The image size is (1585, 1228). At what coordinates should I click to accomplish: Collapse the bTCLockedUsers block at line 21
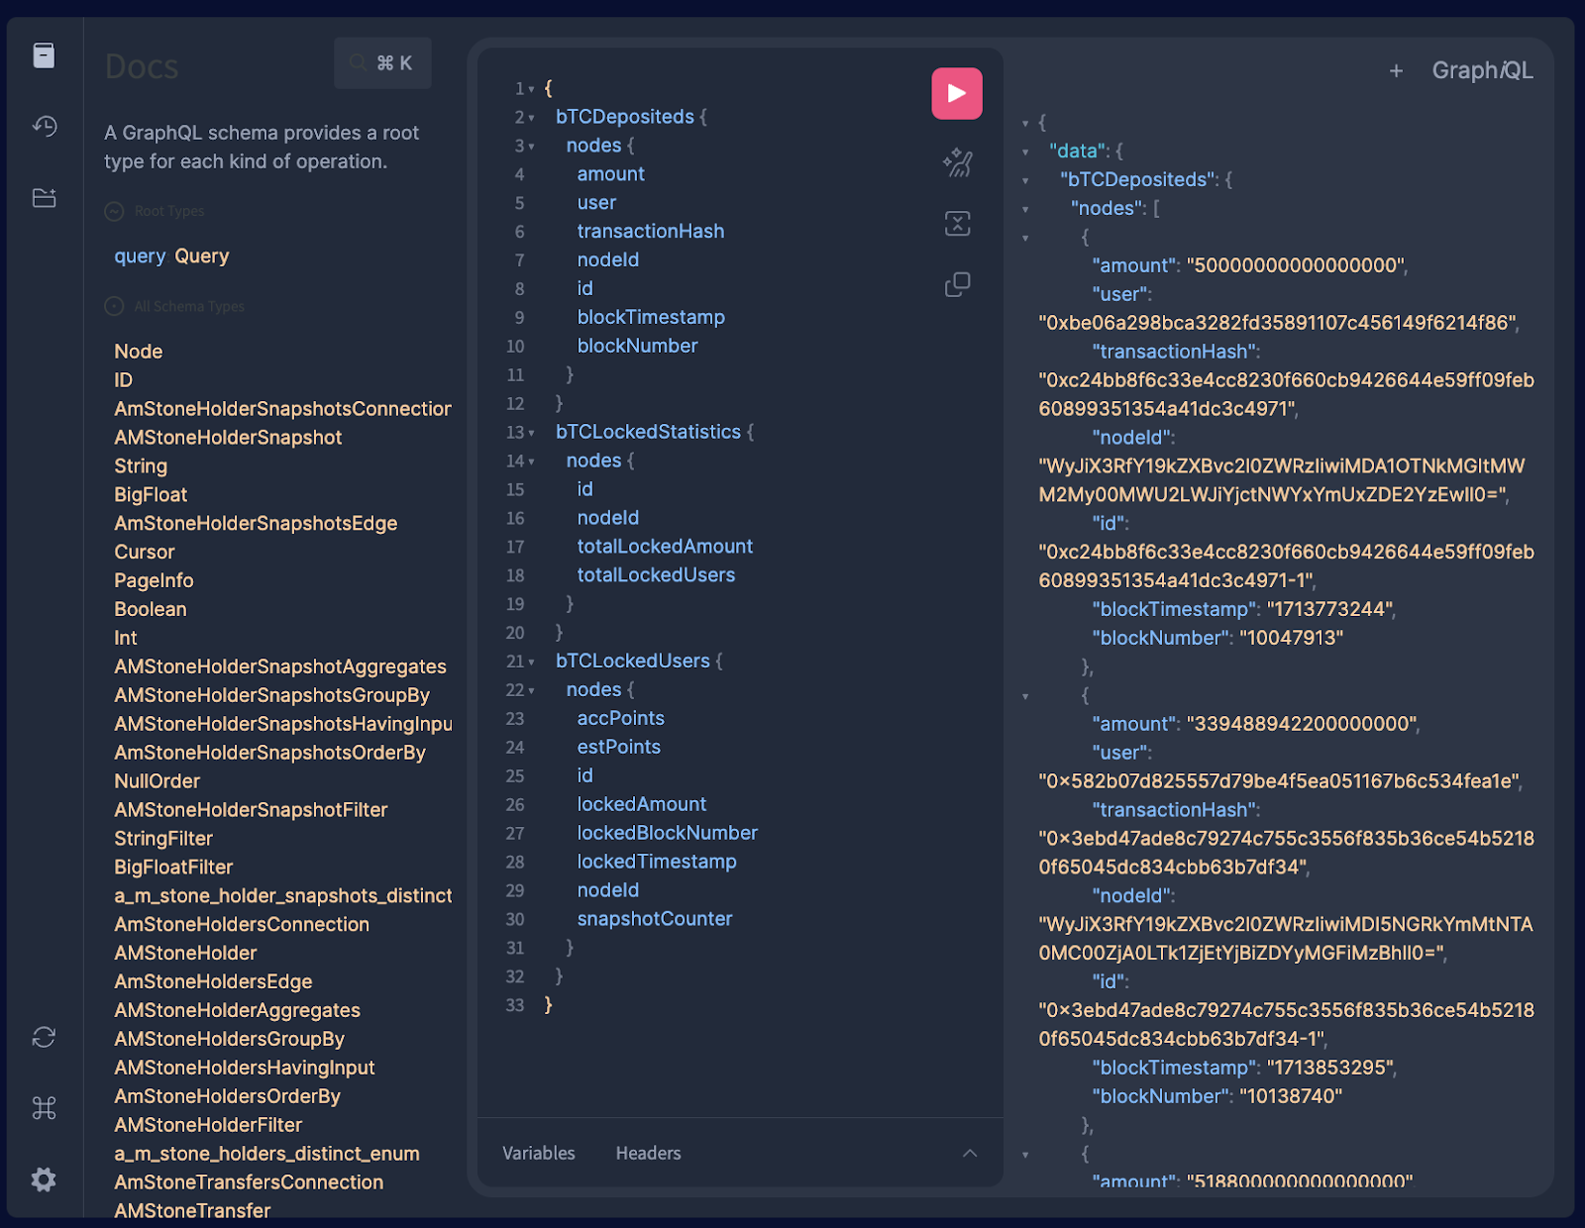(x=532, y=663)
